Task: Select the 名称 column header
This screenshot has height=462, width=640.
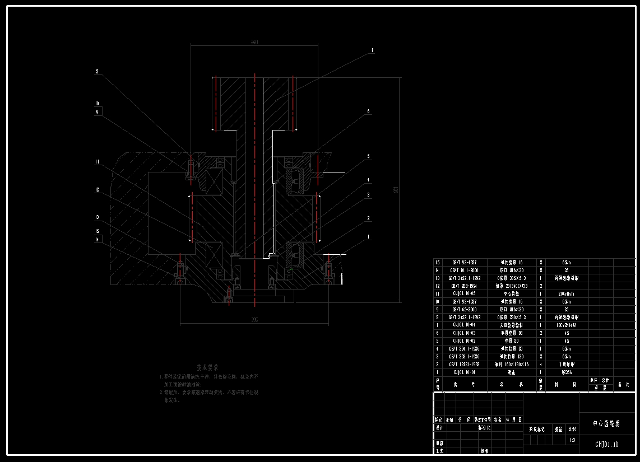Action: [x=511, y=385]
